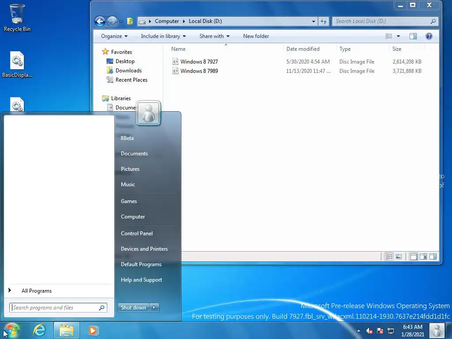Click the Search programs and files box
The width and height of the screenshot is (452, 339).
click(58, 308)
